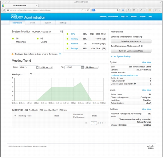Open the System tab
The image size is (163, 158).
point(48,23)
